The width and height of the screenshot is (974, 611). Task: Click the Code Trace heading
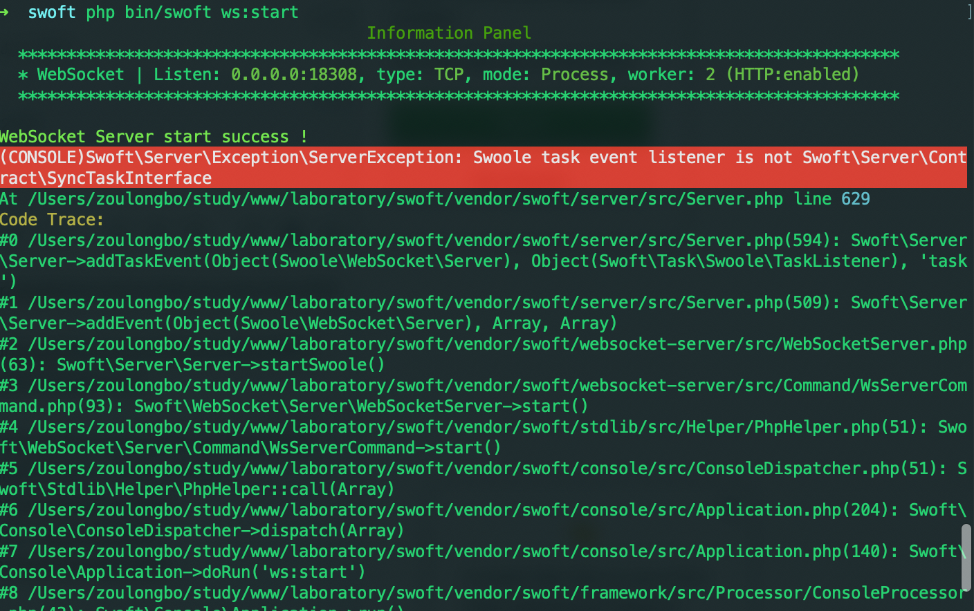pos(50,220)
